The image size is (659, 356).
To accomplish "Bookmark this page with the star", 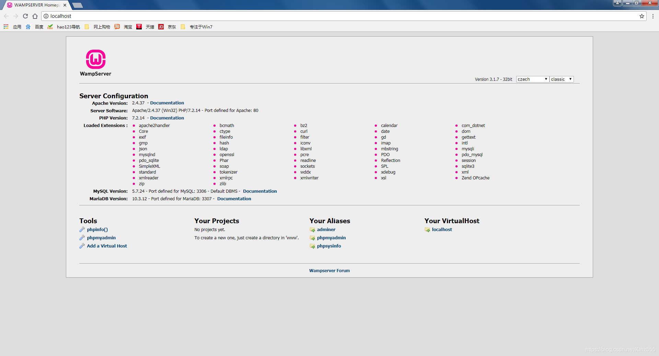I will (x=641, y=16).
